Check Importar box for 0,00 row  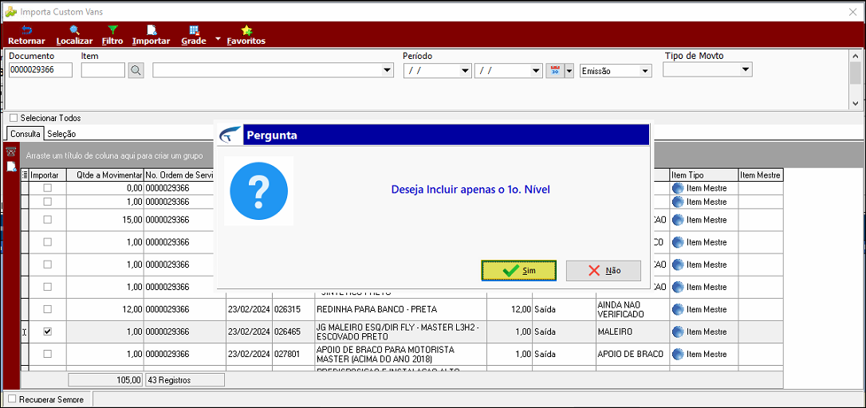48,188
